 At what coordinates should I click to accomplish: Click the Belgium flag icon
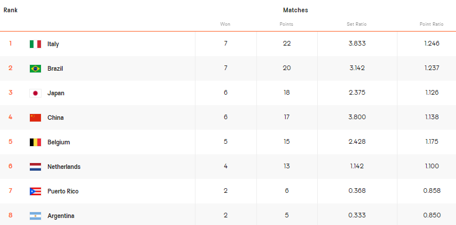(x=35, y=142)
